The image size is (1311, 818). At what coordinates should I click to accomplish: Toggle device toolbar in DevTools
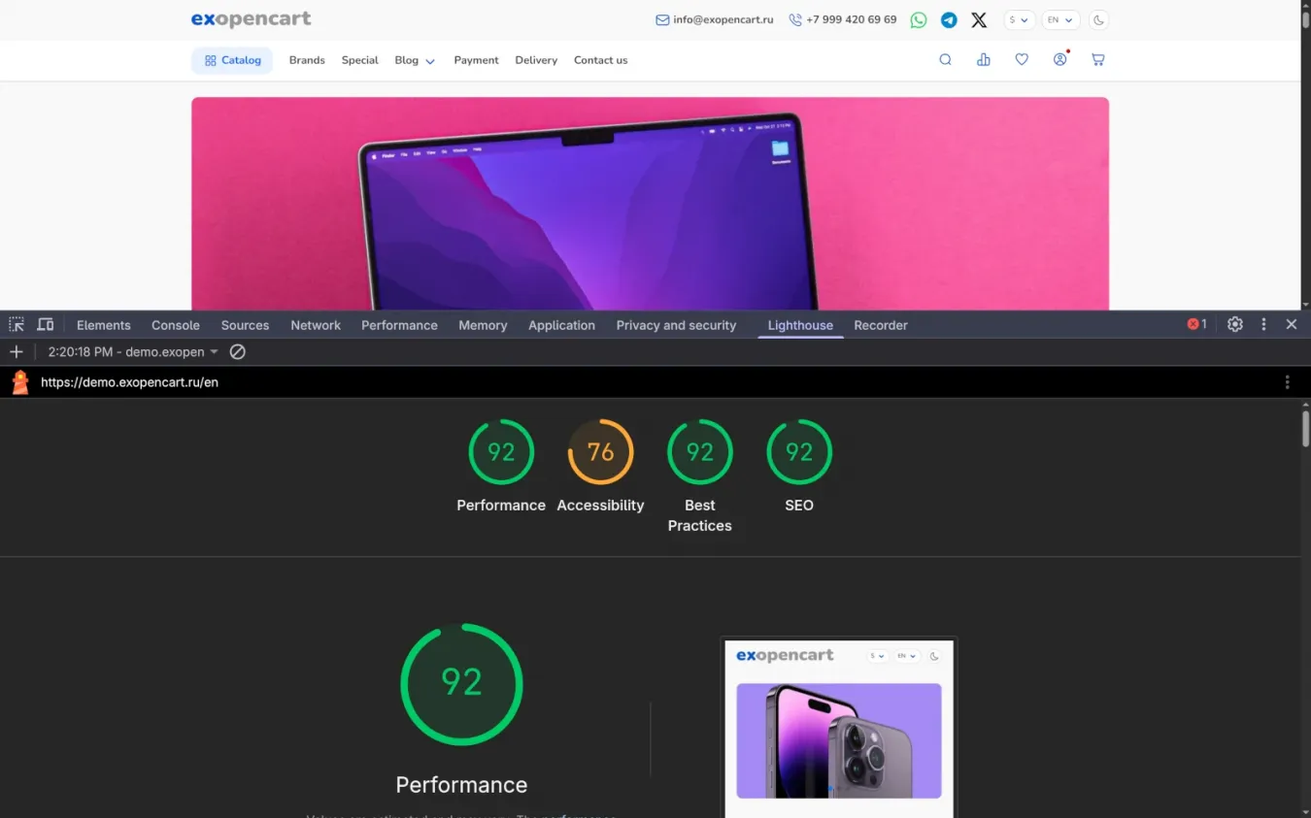click(45, 325)
